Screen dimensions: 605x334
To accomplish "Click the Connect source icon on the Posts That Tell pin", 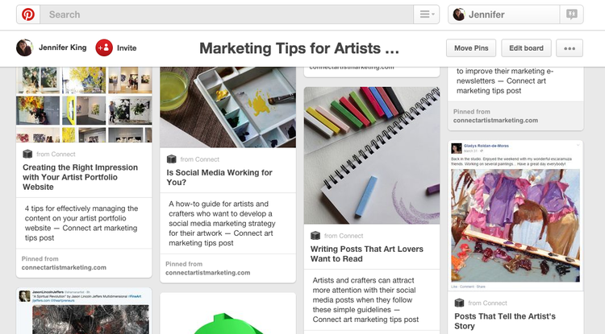I will click(x=459, y=303).
